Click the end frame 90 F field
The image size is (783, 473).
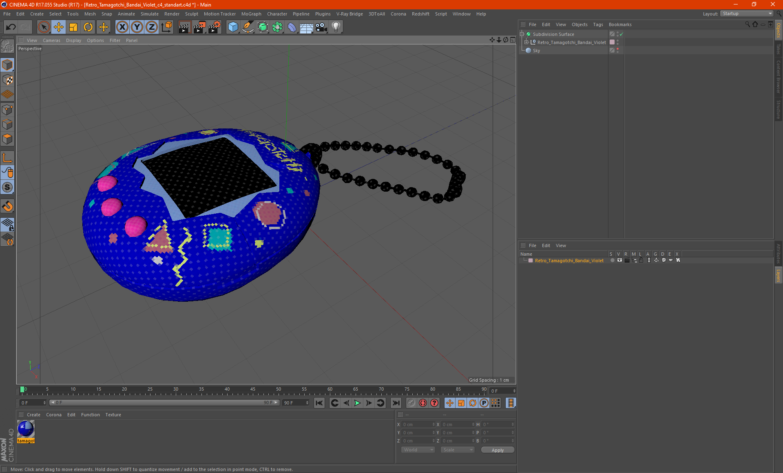[296, 402]
